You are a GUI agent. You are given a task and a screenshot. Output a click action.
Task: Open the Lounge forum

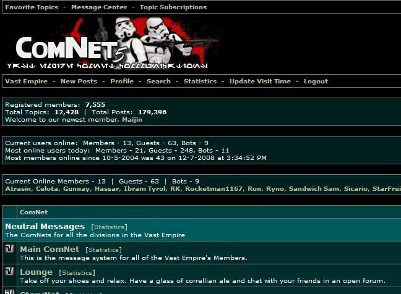(37, 272)
